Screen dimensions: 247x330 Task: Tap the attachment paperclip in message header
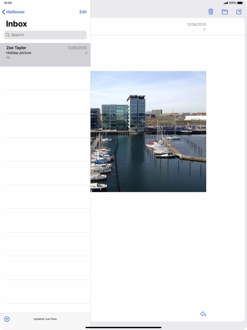click(204, 29)
